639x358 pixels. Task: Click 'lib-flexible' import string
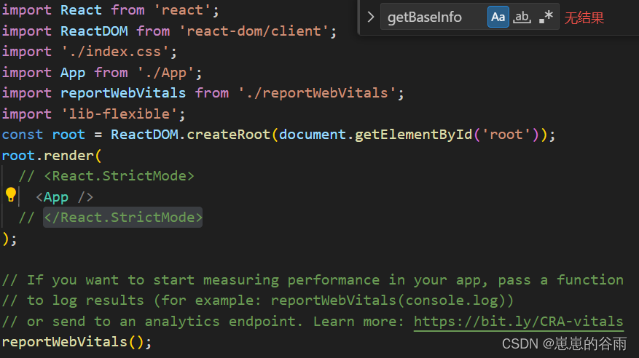tap(119, 114)
